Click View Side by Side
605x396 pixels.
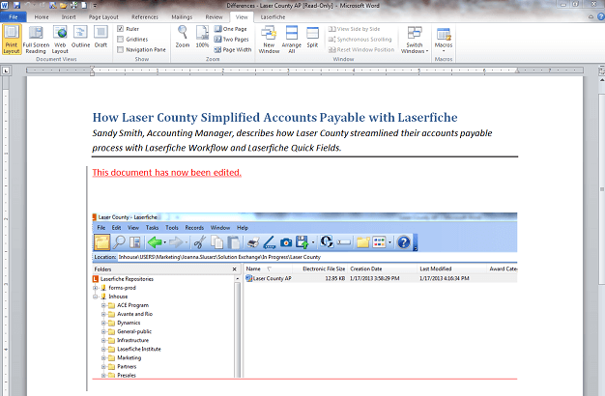point(354,29)
